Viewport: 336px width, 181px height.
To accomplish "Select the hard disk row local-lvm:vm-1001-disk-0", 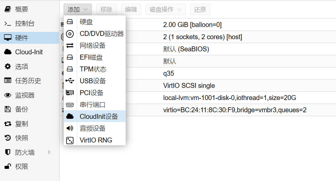I will click(198, 98).
